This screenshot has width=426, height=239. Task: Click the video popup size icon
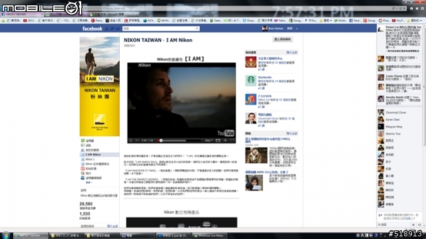[x=218, y=140]
